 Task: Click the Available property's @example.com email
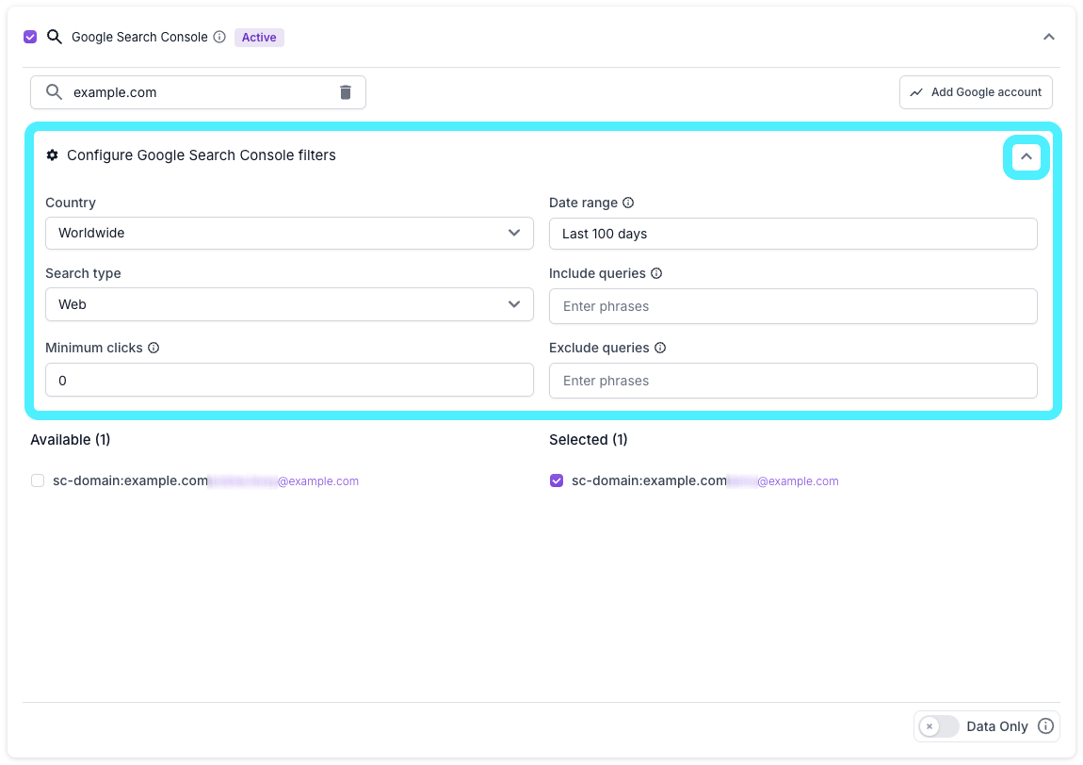(x=317, y=481)
